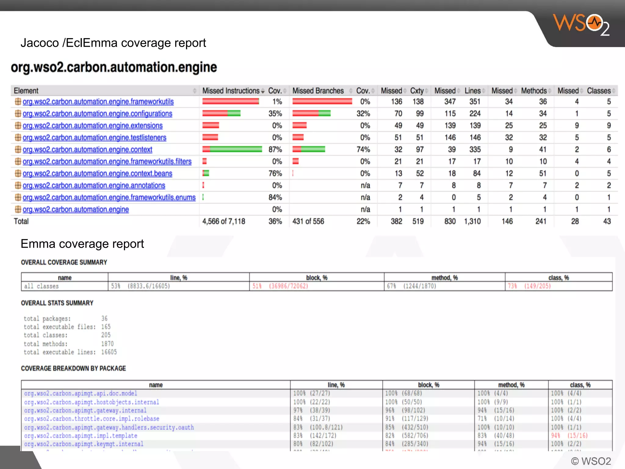Click red class value '94% (15/16)'
Viewport: 625px width, 469px height.
(569, 436)
